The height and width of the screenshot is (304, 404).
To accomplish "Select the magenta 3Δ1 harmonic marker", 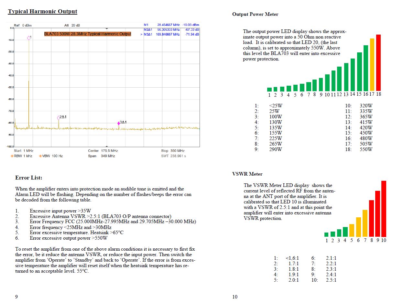I will coord(119,123).
